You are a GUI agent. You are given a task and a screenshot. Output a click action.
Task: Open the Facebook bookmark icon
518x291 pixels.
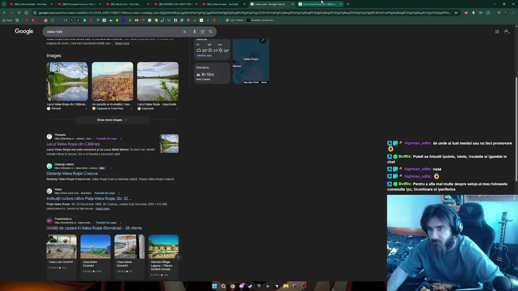click(85, 20)
